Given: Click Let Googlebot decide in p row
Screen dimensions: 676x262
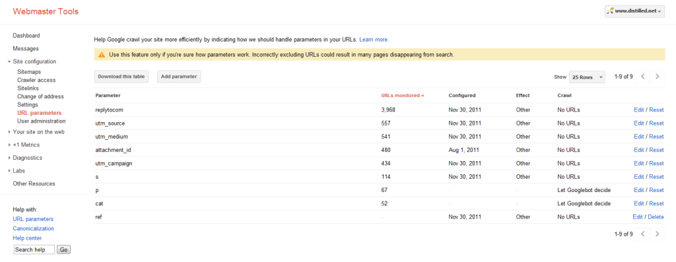Looking at the screenshot, I should click(x=584, y=190).
